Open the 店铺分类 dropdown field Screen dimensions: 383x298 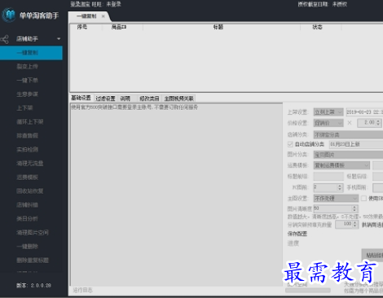tap(348, 134)
